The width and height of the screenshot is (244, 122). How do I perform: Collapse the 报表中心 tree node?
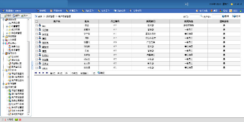(x=4, y=43)
